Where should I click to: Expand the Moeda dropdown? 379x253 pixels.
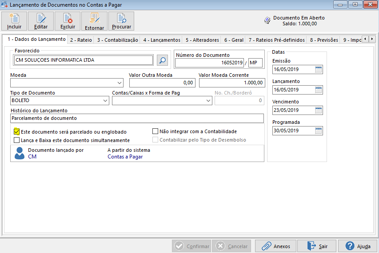pyautogui.click(x=120, y=83)
